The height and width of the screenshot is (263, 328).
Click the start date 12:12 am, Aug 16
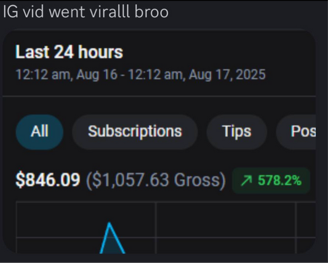coord(66,75)
